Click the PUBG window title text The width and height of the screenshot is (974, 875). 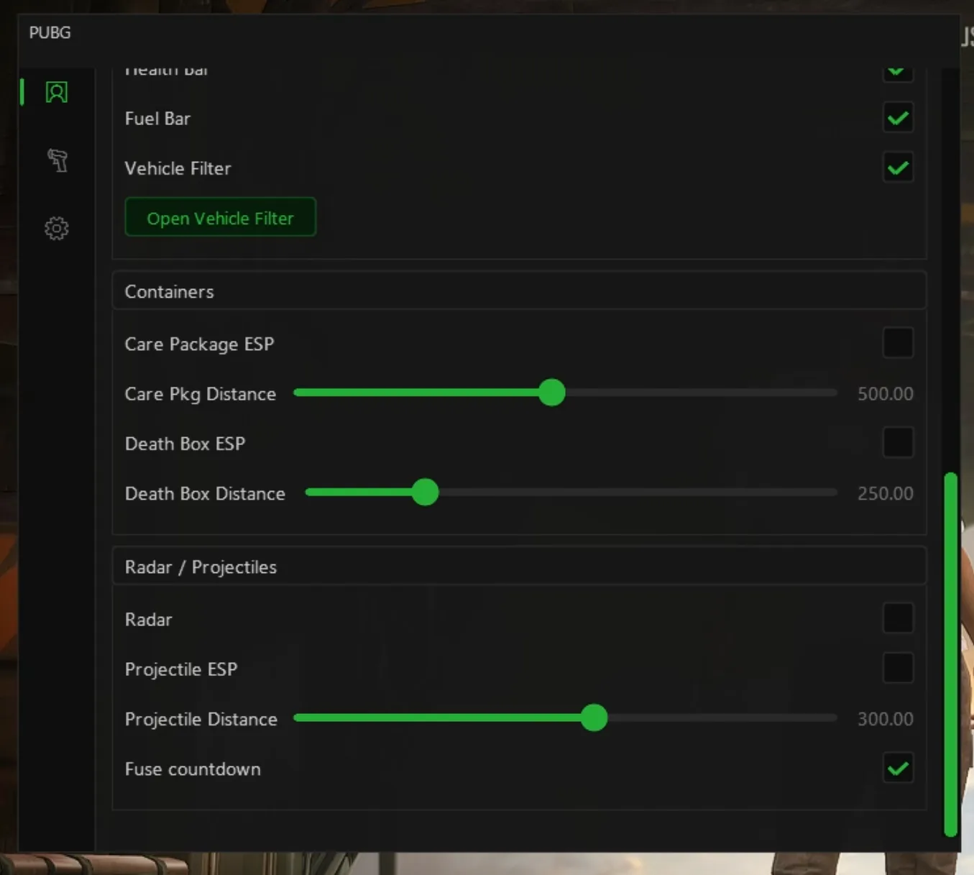coord(50,32)
